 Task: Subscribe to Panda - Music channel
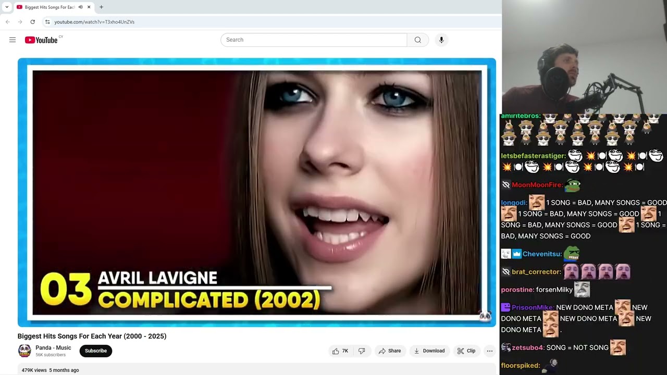tap(96, 351)
